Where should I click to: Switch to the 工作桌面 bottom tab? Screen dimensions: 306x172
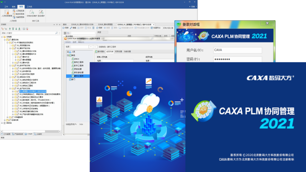click(6, 134)
